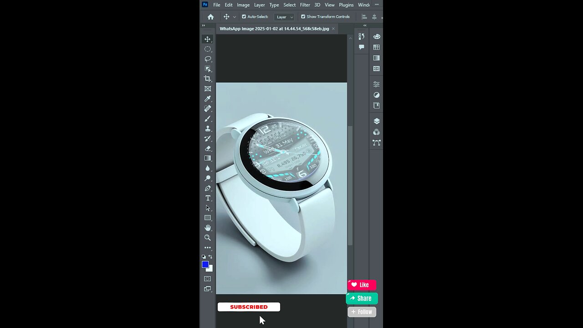
Task: Toggle Show Transform Controls checkbox
Action: [303, 17]
